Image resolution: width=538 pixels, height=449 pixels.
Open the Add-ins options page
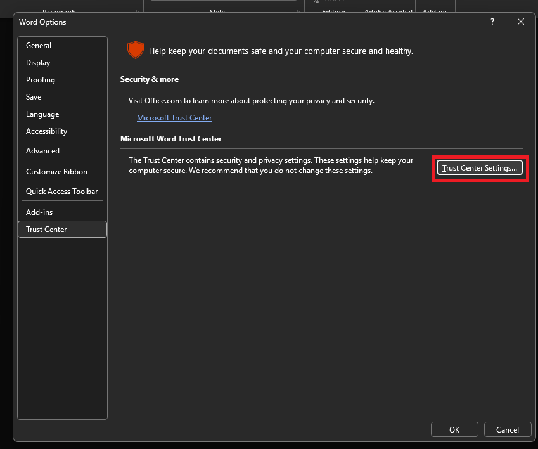coord(39,212)
